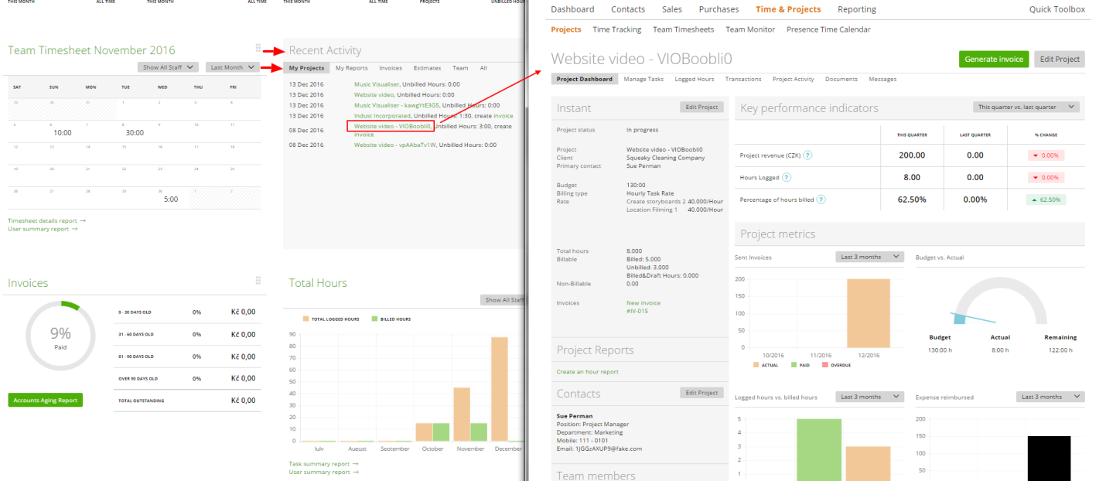Screen dimensions: 1106x481
Task: Open Show All Staff dropdown in Total Hours
Action: tap(504, 300)
